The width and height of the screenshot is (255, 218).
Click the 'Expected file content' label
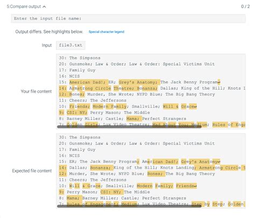[x=32, y=171]
